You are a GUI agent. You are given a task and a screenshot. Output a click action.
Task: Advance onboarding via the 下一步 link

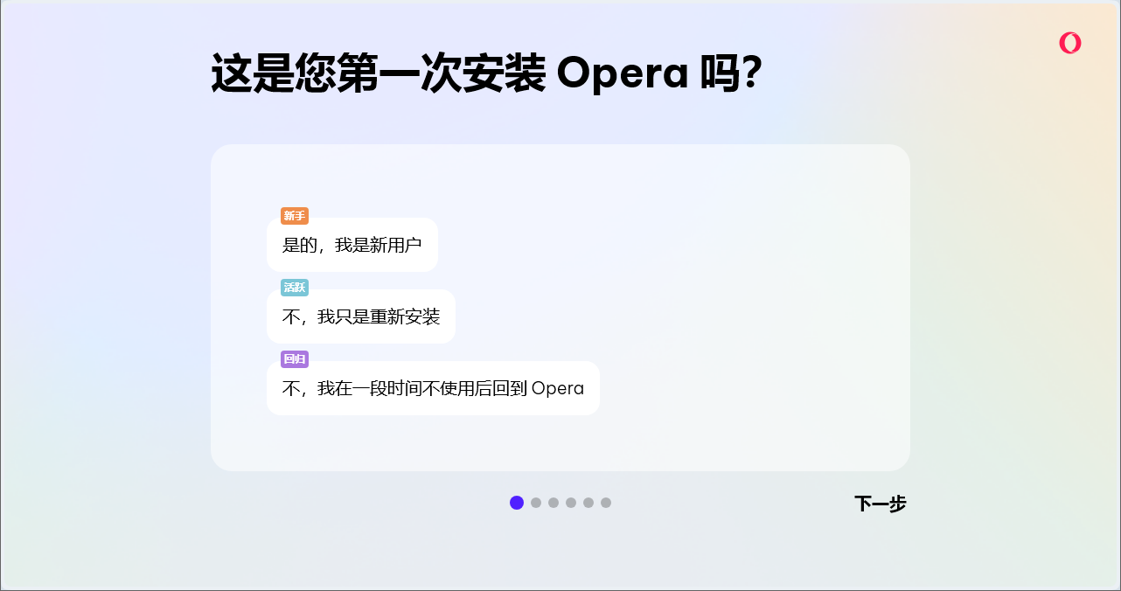[x=881, y=504]
